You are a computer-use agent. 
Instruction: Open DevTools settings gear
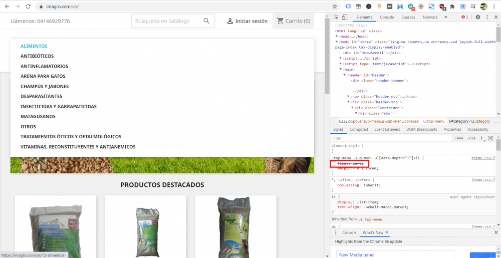(478, 17)
